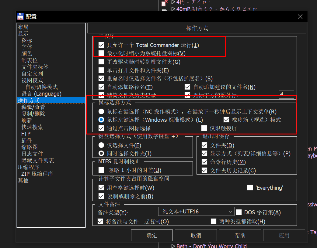Image resolution: width=317 pixels, height=248 pixels.
Task: Click the 配置 dialog floppy disk icon
Action: (20, 17)
